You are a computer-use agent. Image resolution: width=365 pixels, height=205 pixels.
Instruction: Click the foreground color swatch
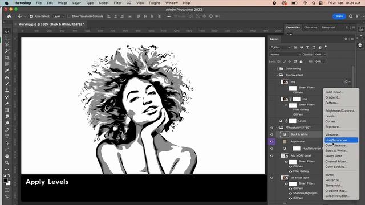pos(6,181)
